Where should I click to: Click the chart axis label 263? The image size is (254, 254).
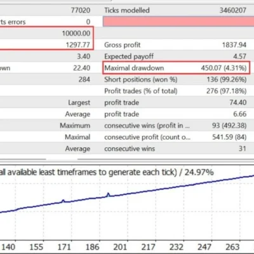pos(232,247)
